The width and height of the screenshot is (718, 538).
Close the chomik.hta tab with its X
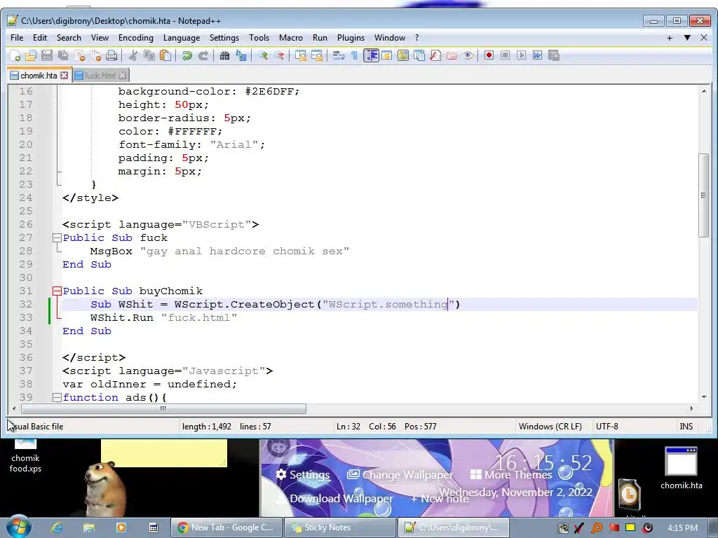[64, 76]
